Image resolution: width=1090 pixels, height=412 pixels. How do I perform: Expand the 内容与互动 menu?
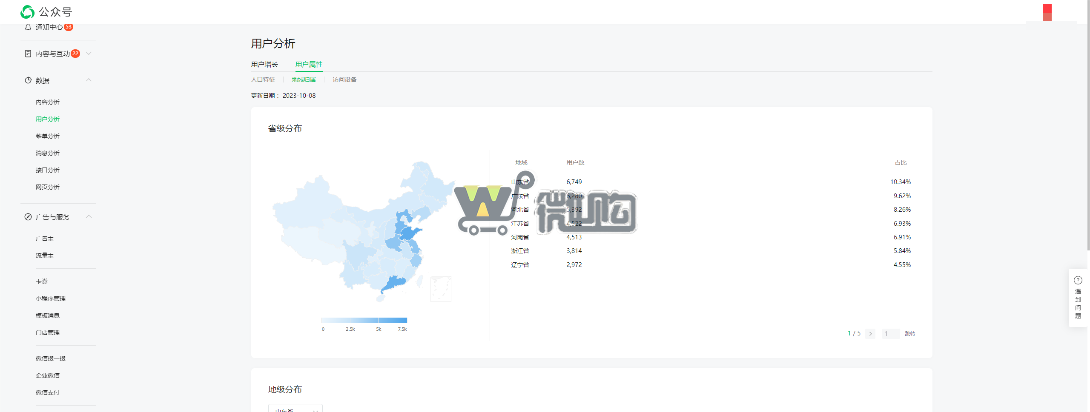89,53
